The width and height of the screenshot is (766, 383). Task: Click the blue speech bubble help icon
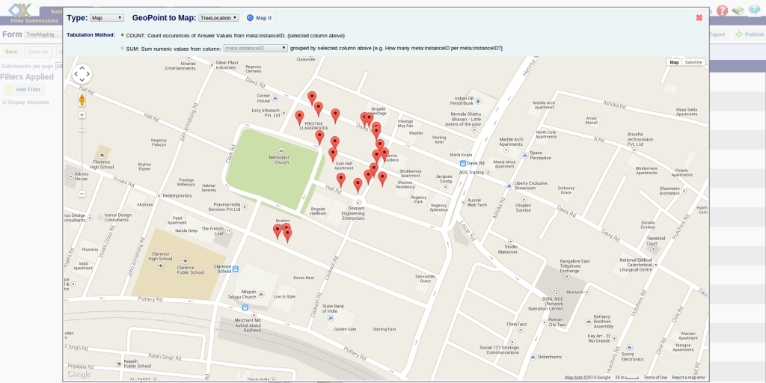tap(754, 10)
